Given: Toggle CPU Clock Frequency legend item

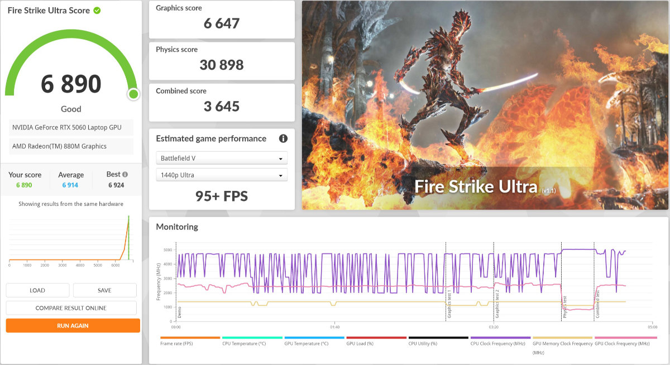Looking at the screenshot, I should [500, 340].
